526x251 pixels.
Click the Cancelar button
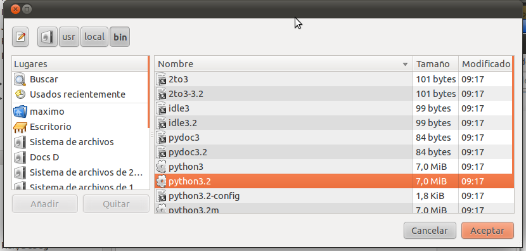click(x=430, y=231)
